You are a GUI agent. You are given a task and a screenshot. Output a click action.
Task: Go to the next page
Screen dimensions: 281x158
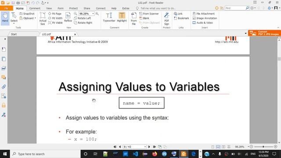click(x=149, y=147)
